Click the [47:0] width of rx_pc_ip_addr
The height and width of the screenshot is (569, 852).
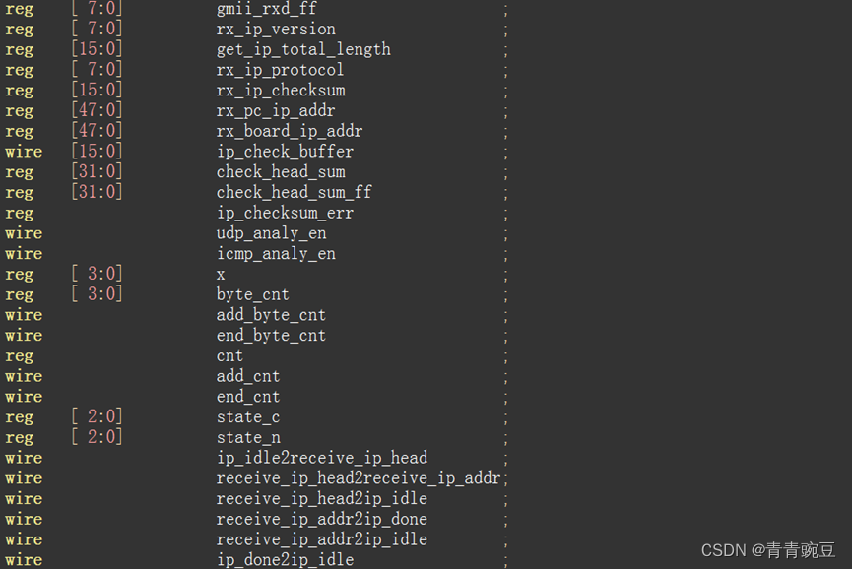click(x=97, y=110)
